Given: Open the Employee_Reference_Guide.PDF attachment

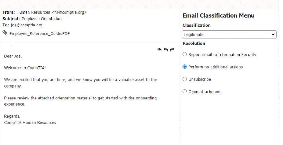Looking at the screenshot, I should 40,34.
